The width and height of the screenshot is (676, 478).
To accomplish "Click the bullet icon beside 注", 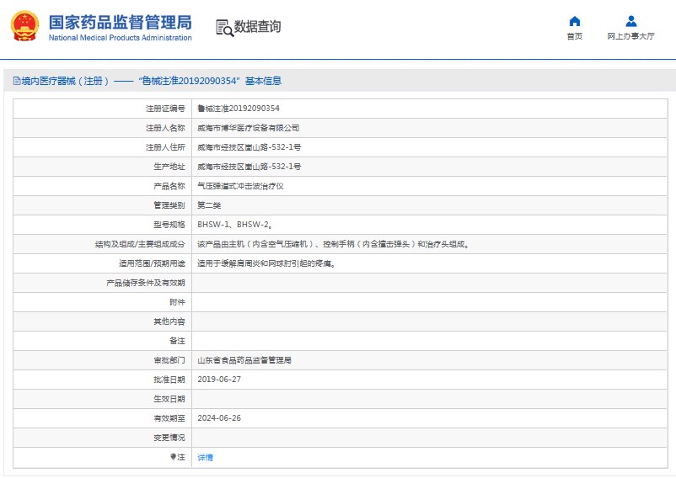I will pyautogui.click(x=173, y=456).
